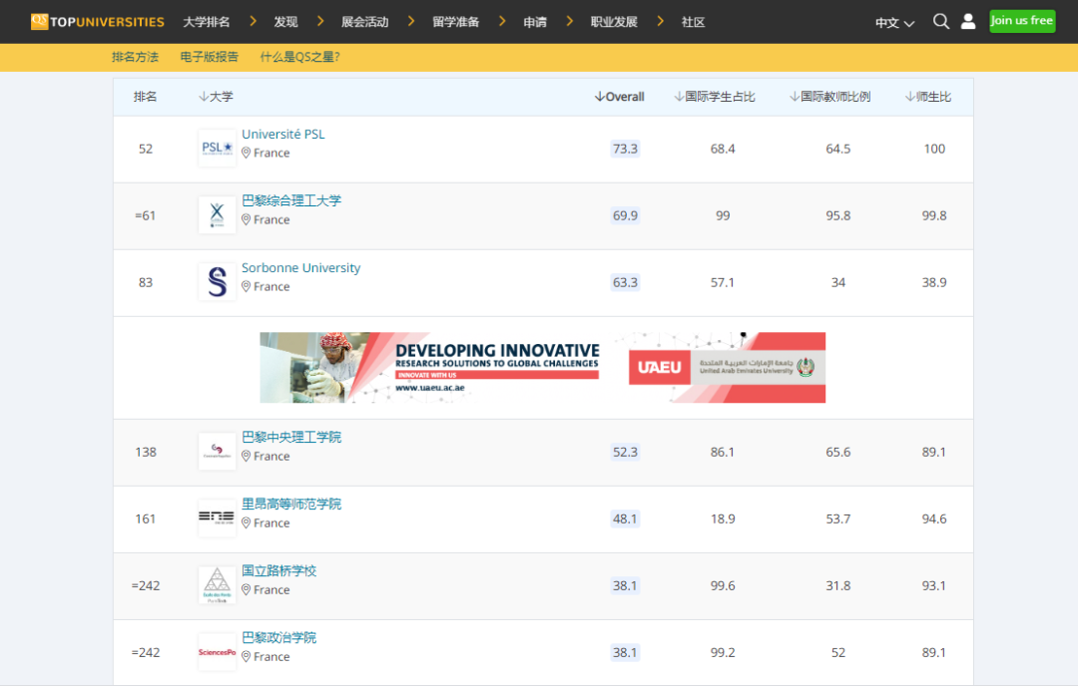Screen dimensions: 1078x686
Task: Open the 中文 language dropdown
Action: [893, 21]
